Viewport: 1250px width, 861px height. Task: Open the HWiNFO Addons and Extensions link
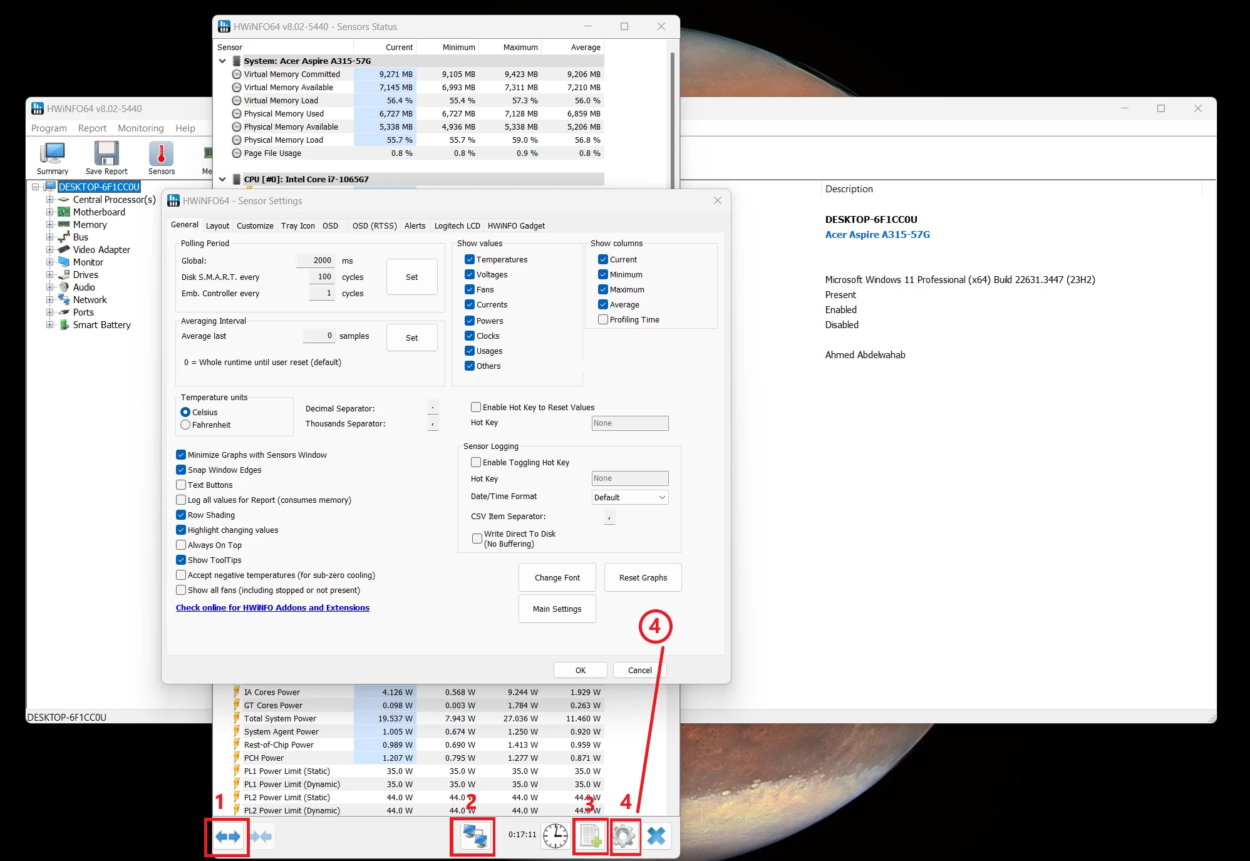coord(272,607)
